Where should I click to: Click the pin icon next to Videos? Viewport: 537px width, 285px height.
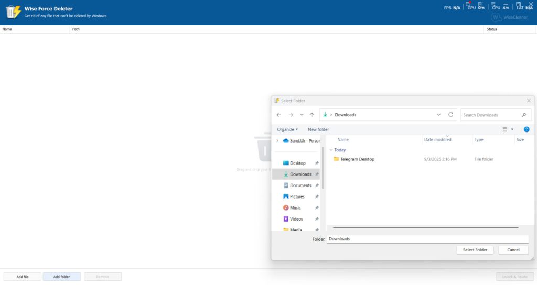[317, 219]
